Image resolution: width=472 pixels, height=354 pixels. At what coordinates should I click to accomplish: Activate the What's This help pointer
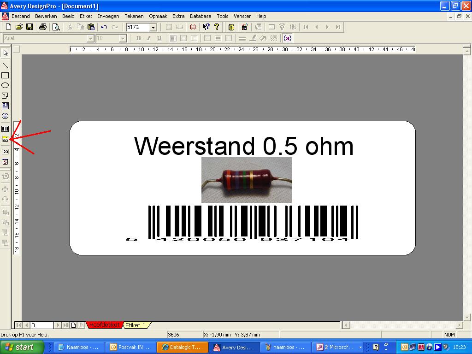(x=206, y=27)
